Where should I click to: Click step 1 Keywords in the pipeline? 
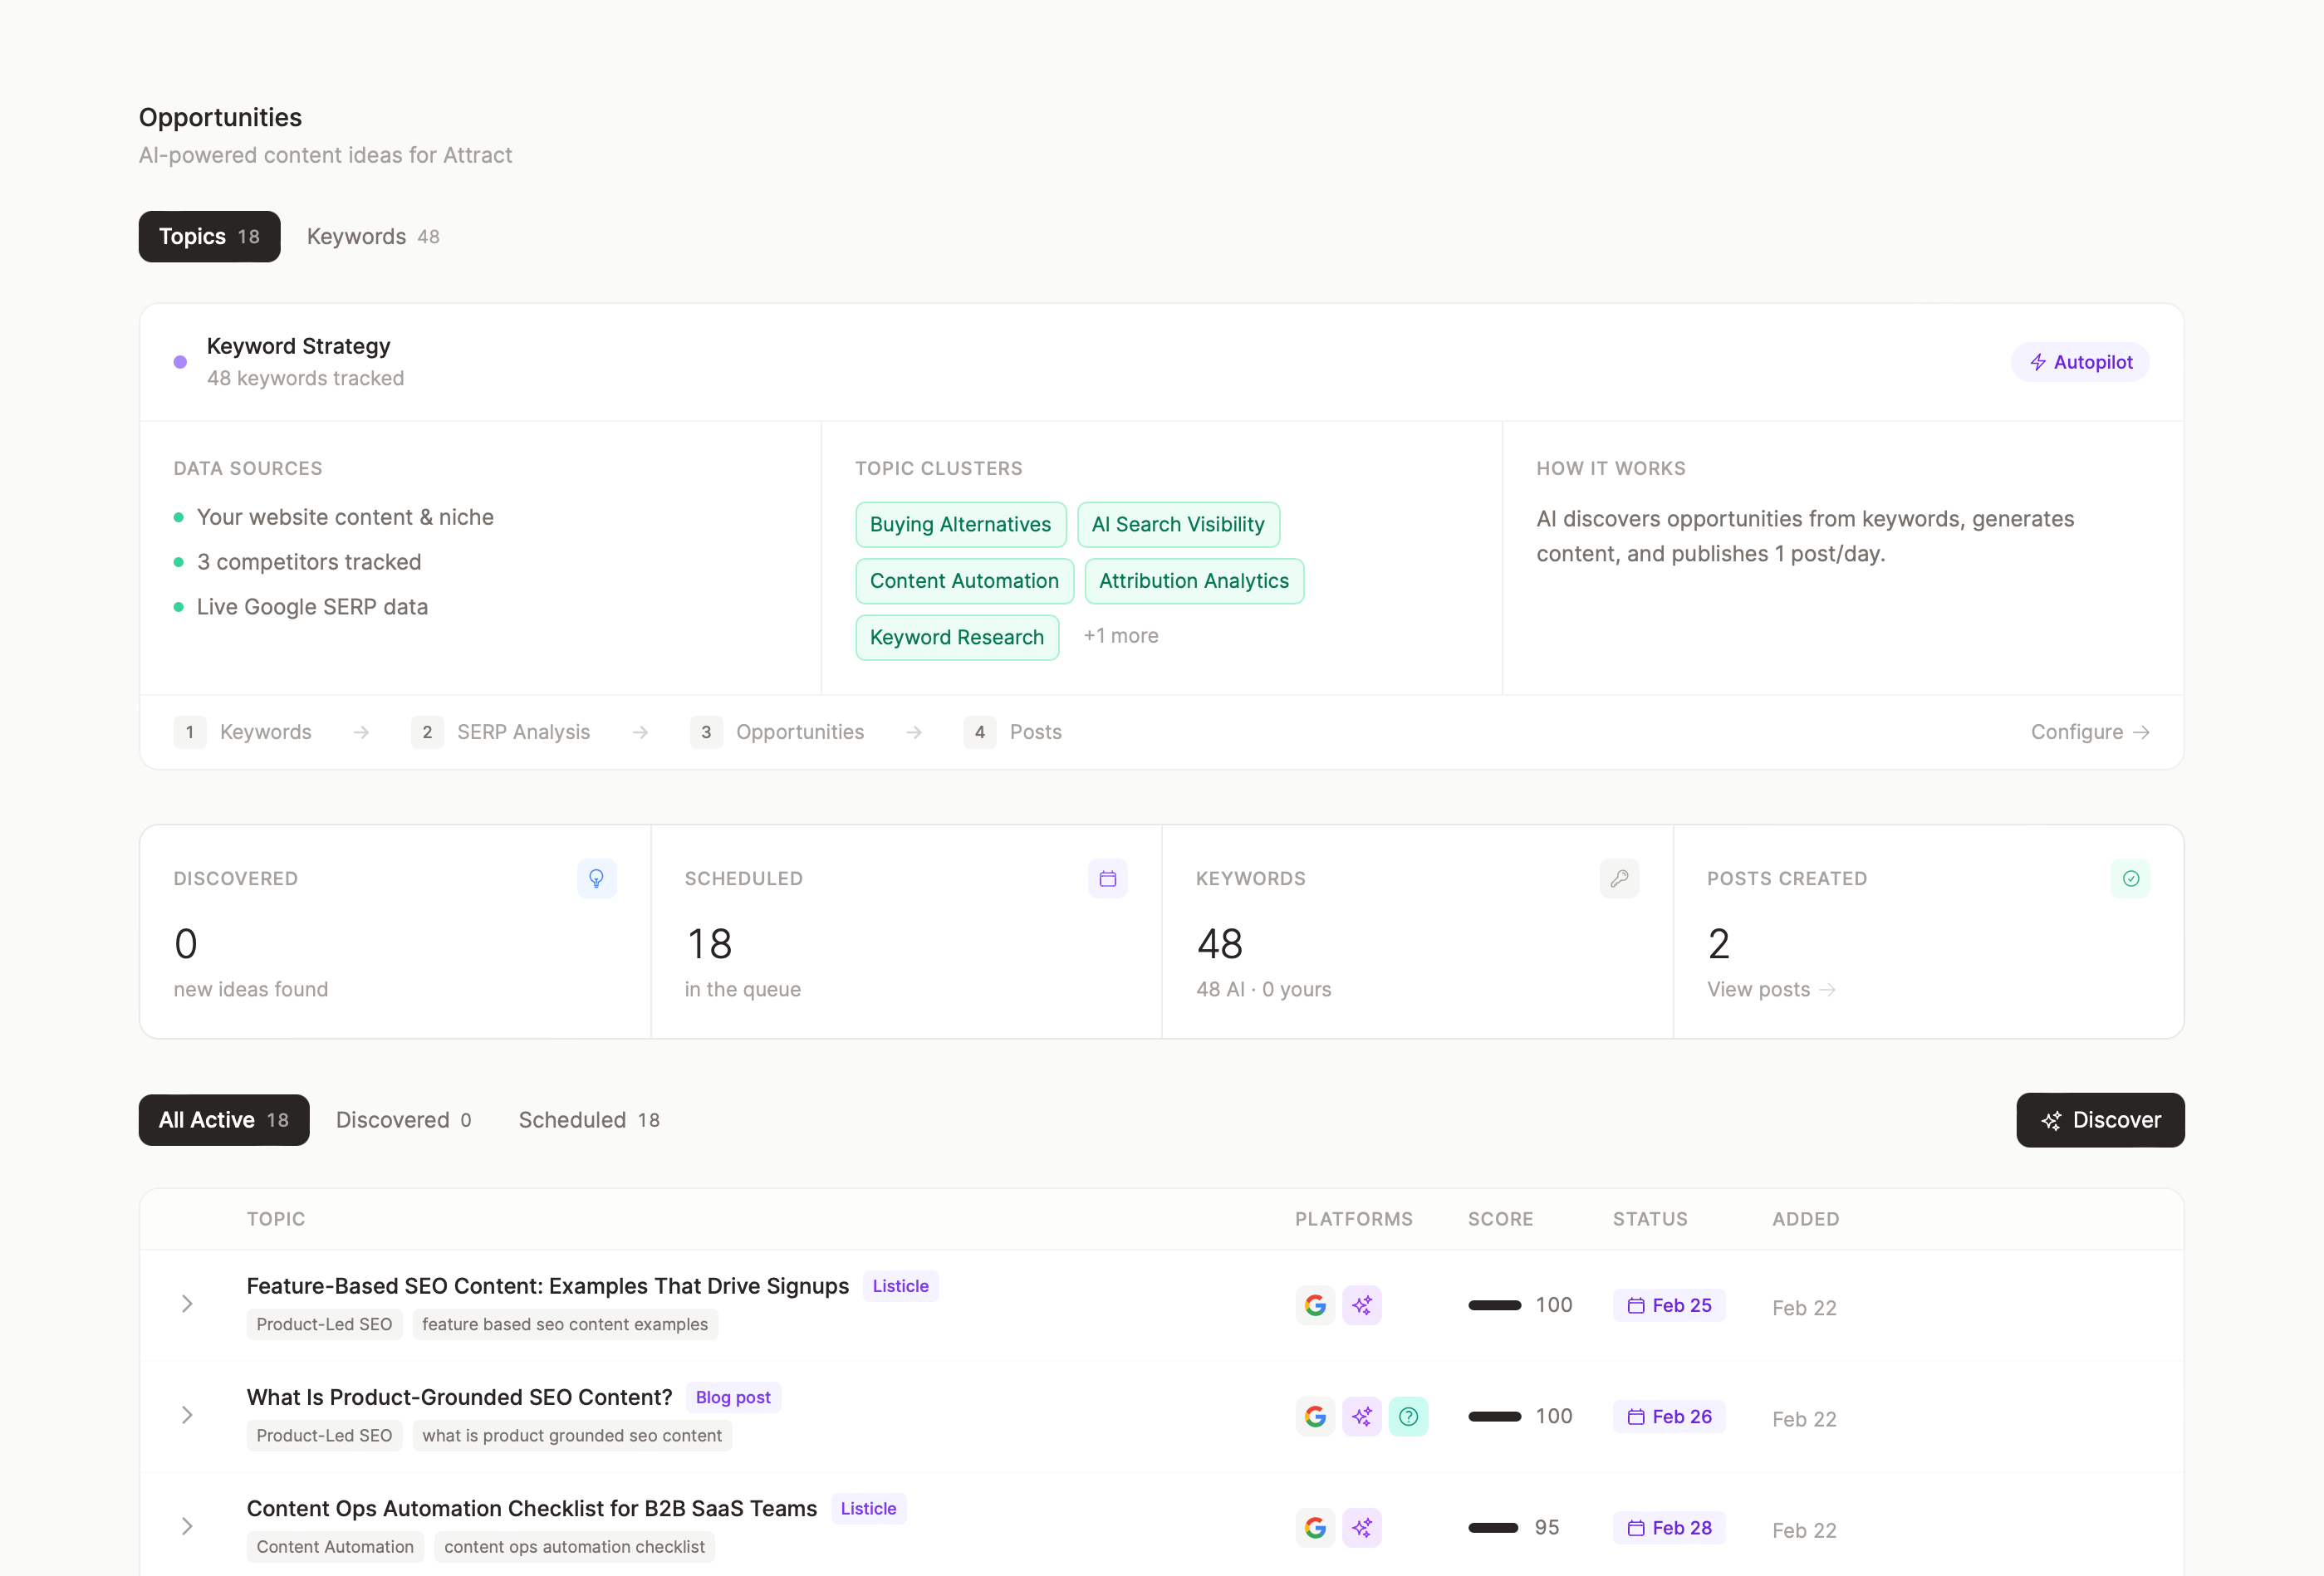(x=243, y=732)
